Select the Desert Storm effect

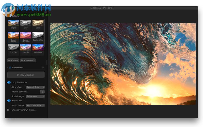(13, 37)
